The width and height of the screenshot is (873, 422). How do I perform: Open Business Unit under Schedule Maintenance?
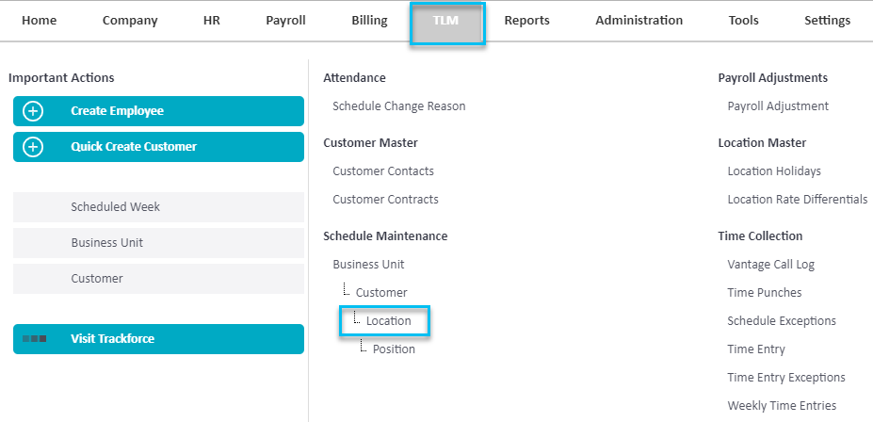tap(368, 264)
